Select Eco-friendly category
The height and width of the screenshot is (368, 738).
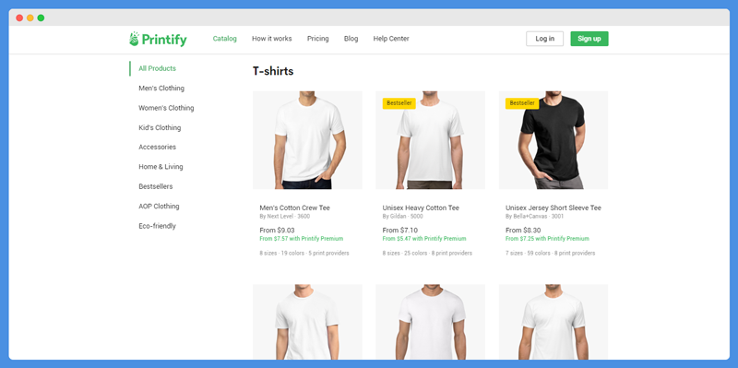(x=157, y=226)
